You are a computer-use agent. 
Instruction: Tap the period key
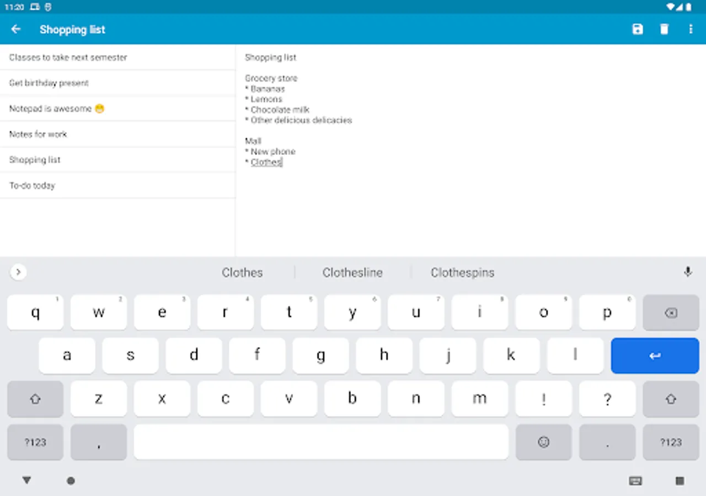pos(607,441)
